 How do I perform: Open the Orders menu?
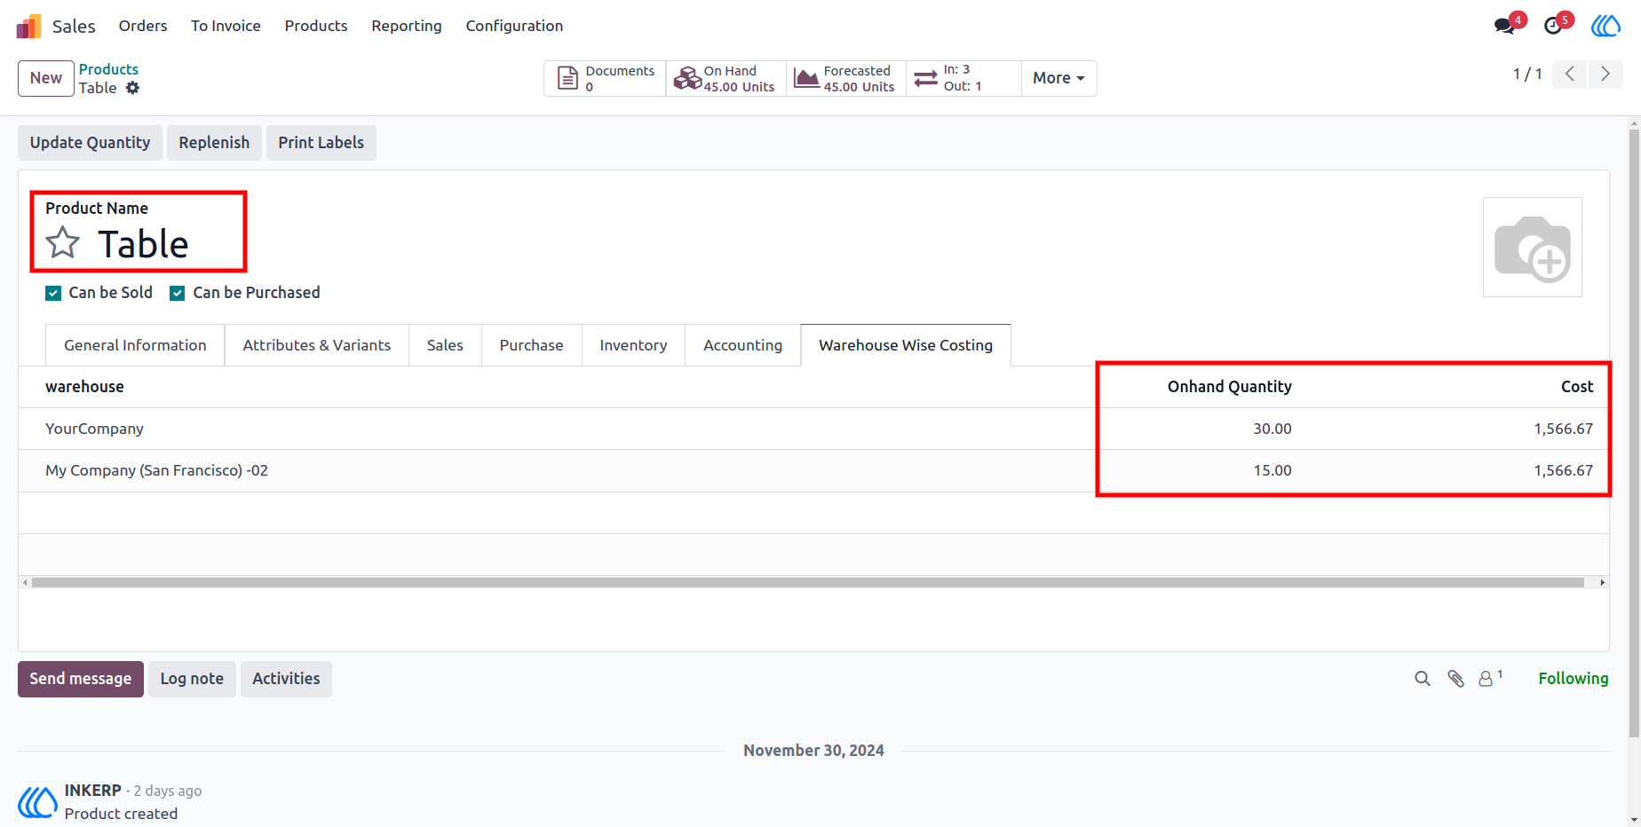pos(143,26)
